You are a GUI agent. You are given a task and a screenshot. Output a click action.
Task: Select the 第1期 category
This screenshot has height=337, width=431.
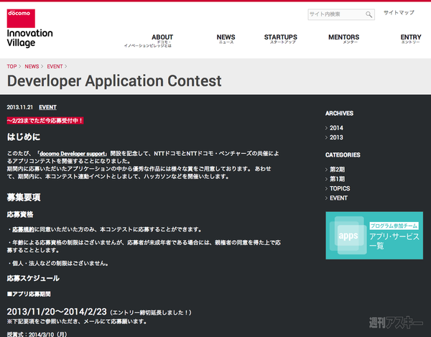337,179
